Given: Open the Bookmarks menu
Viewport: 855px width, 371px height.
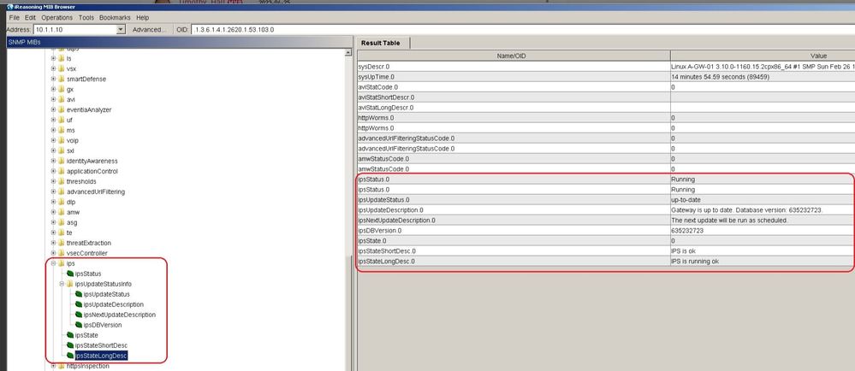Looking at the screenshot, I should point(116,17).
